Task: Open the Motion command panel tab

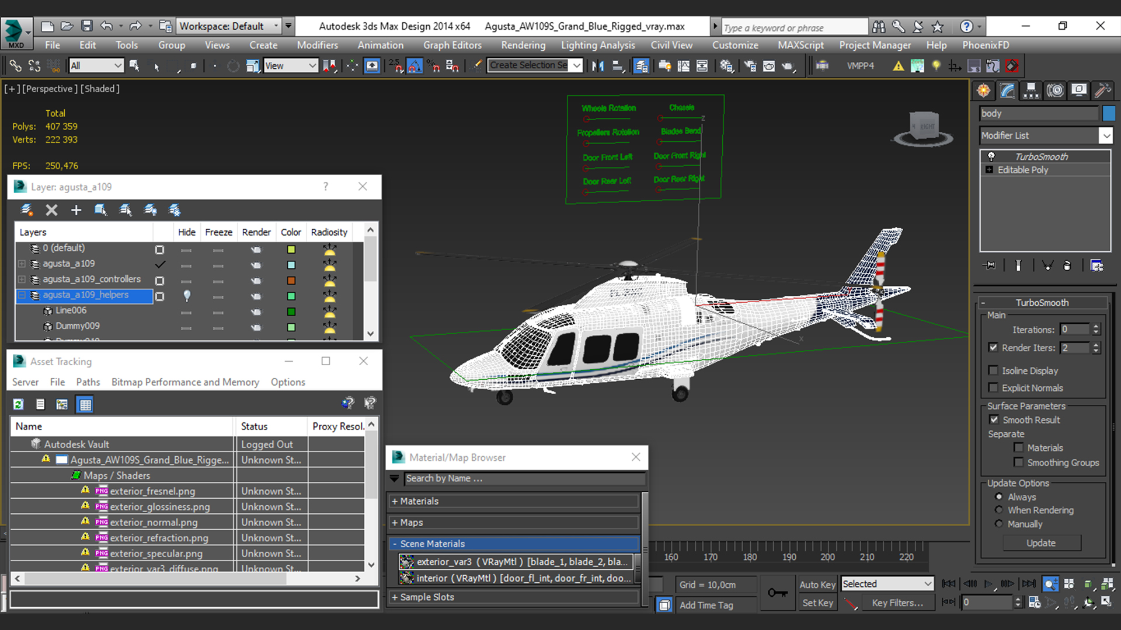Action: (1055, 90)
